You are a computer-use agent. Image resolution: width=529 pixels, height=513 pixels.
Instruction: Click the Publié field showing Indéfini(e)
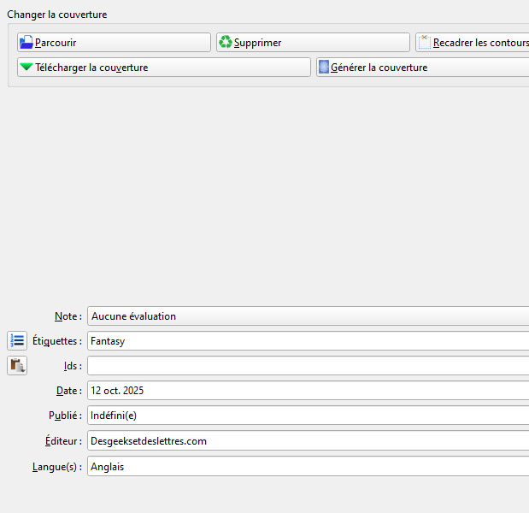point(308,416)
